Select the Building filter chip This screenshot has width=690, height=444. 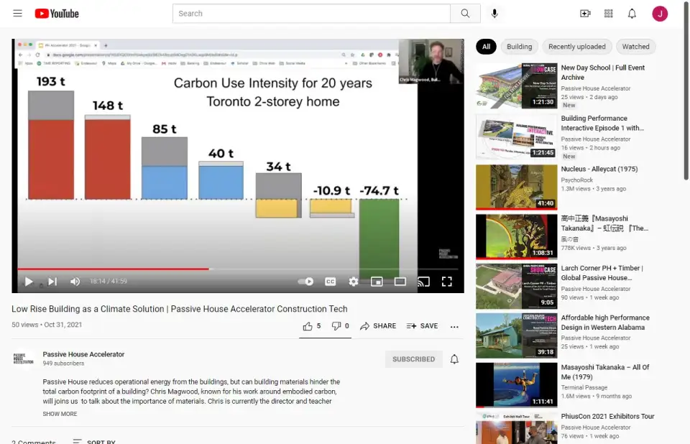point(519,47)
